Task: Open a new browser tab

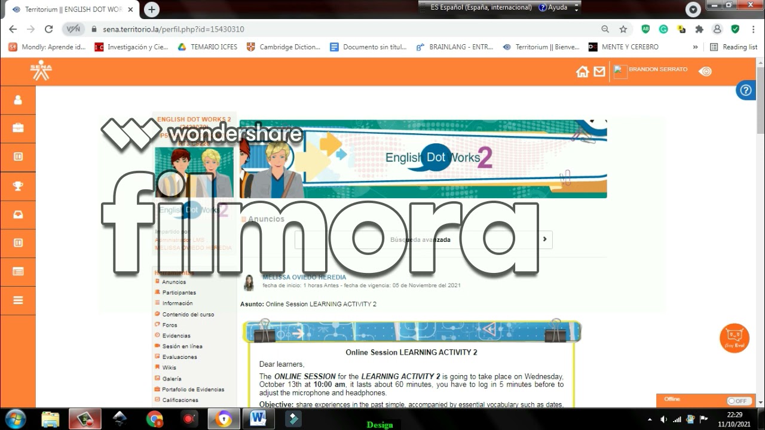Action: tap(152, 10)
